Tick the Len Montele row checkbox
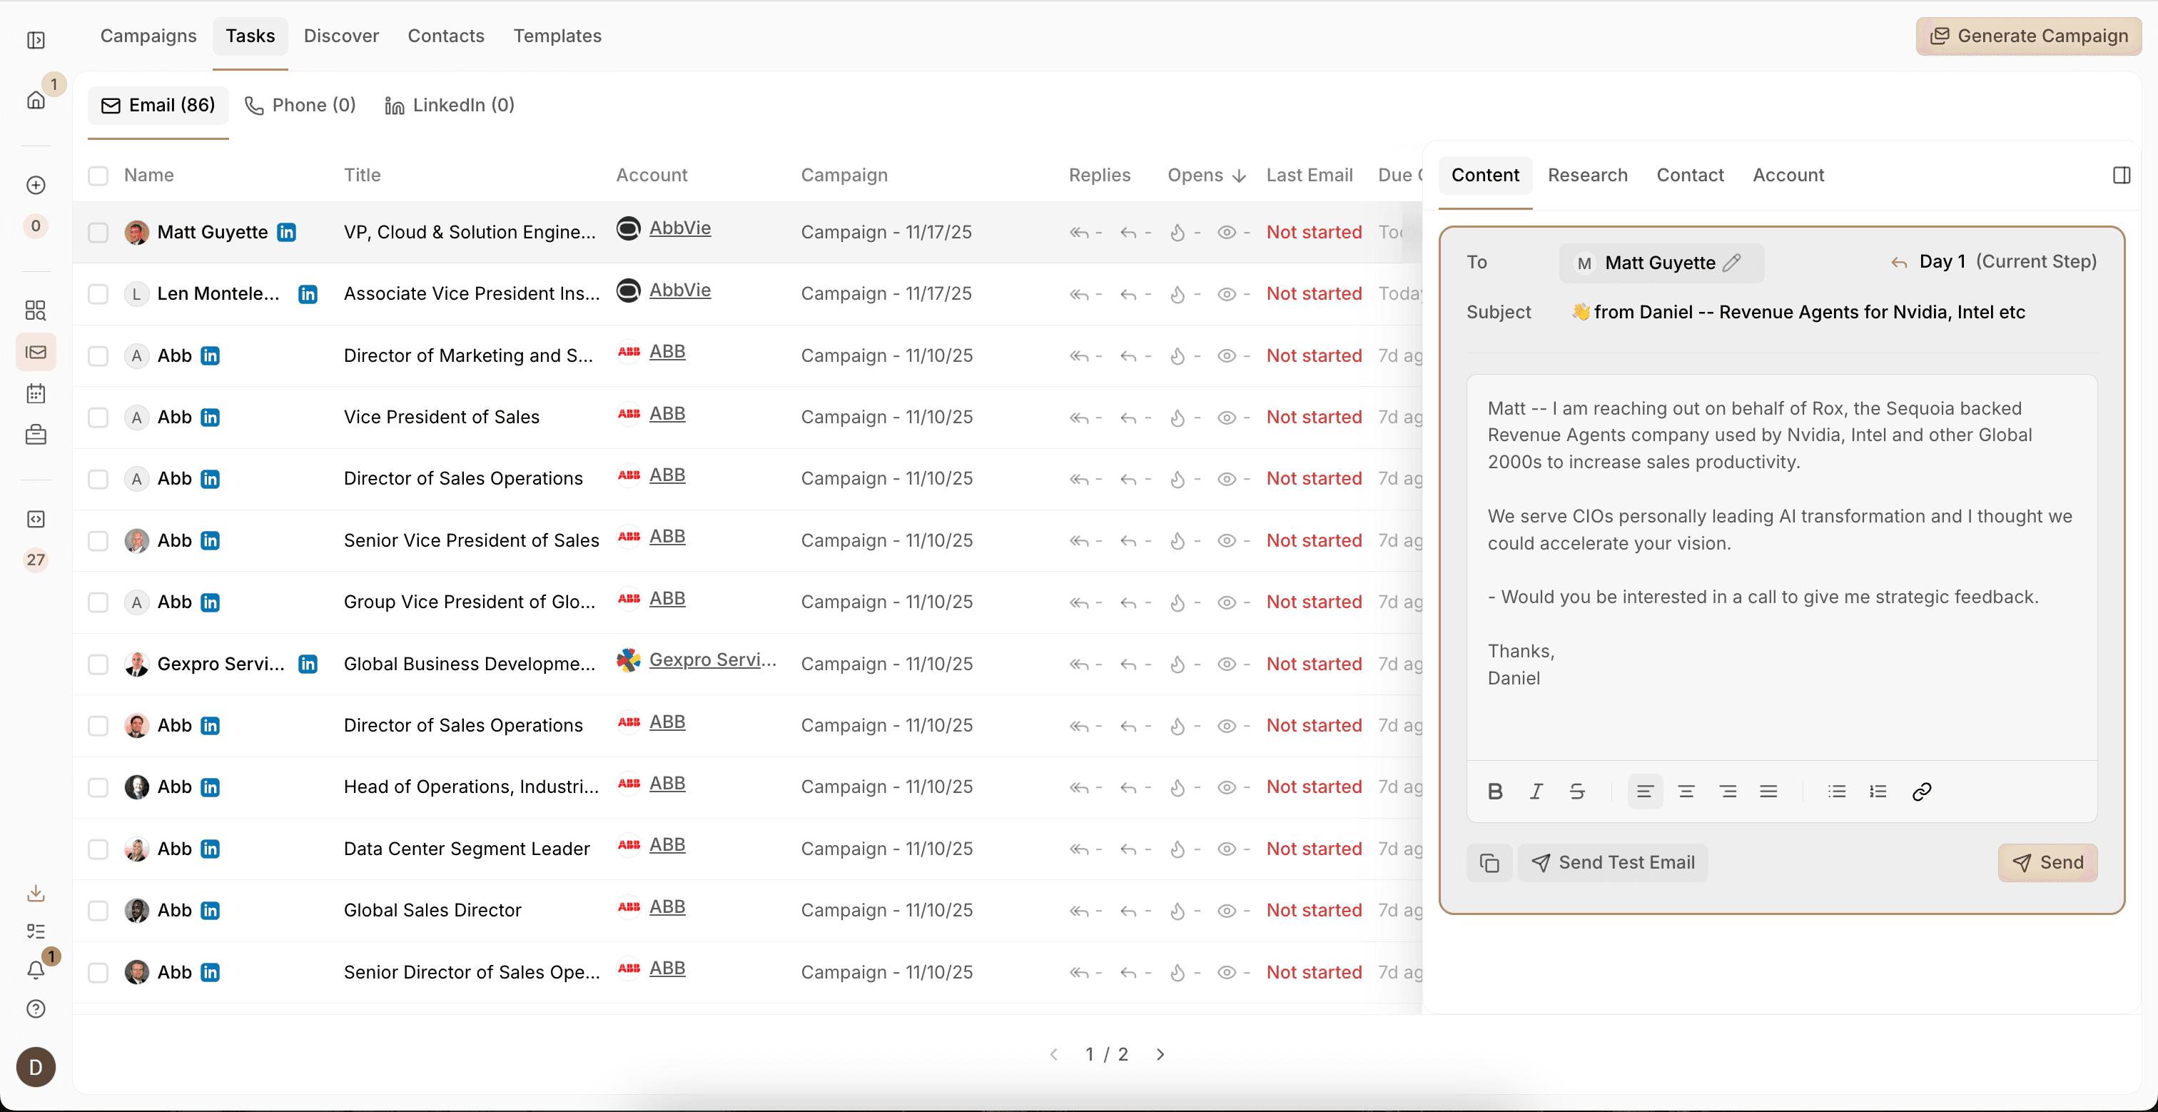This screenshot has height=1112, width=2158. click(x=98, y=294)
